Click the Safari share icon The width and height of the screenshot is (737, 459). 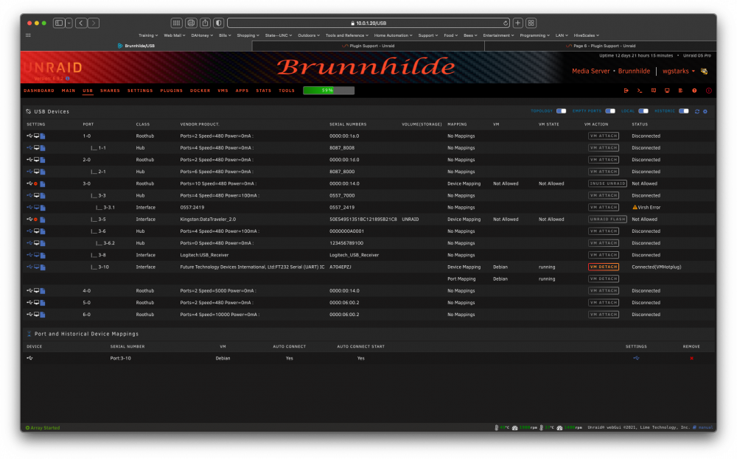[205, 23]
